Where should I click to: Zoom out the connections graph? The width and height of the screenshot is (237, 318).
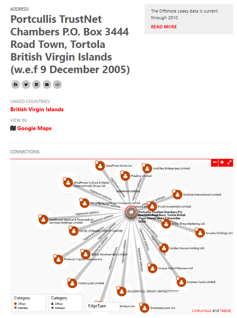tap(215, 162)
